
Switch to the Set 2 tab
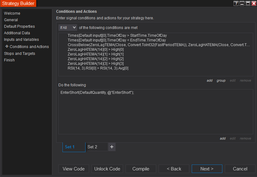pos(92,147)
